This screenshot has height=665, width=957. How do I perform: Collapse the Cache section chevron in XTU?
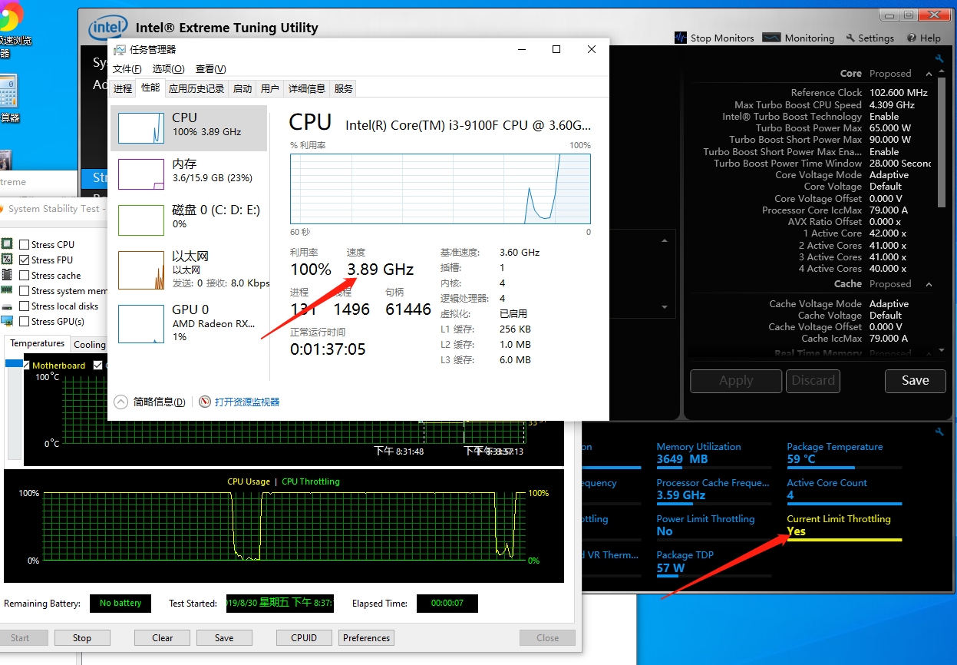point(929,284)
